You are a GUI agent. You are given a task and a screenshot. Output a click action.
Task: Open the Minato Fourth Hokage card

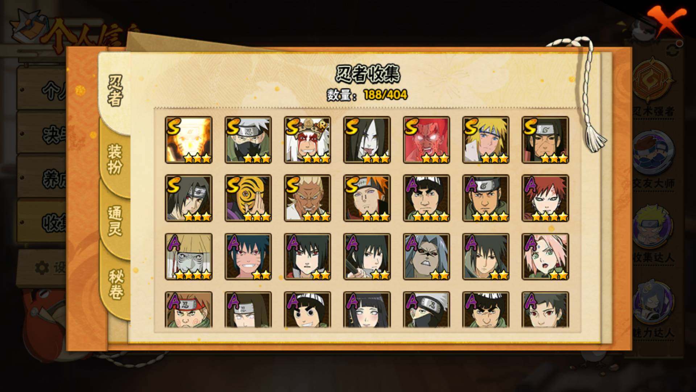[486, 140]
